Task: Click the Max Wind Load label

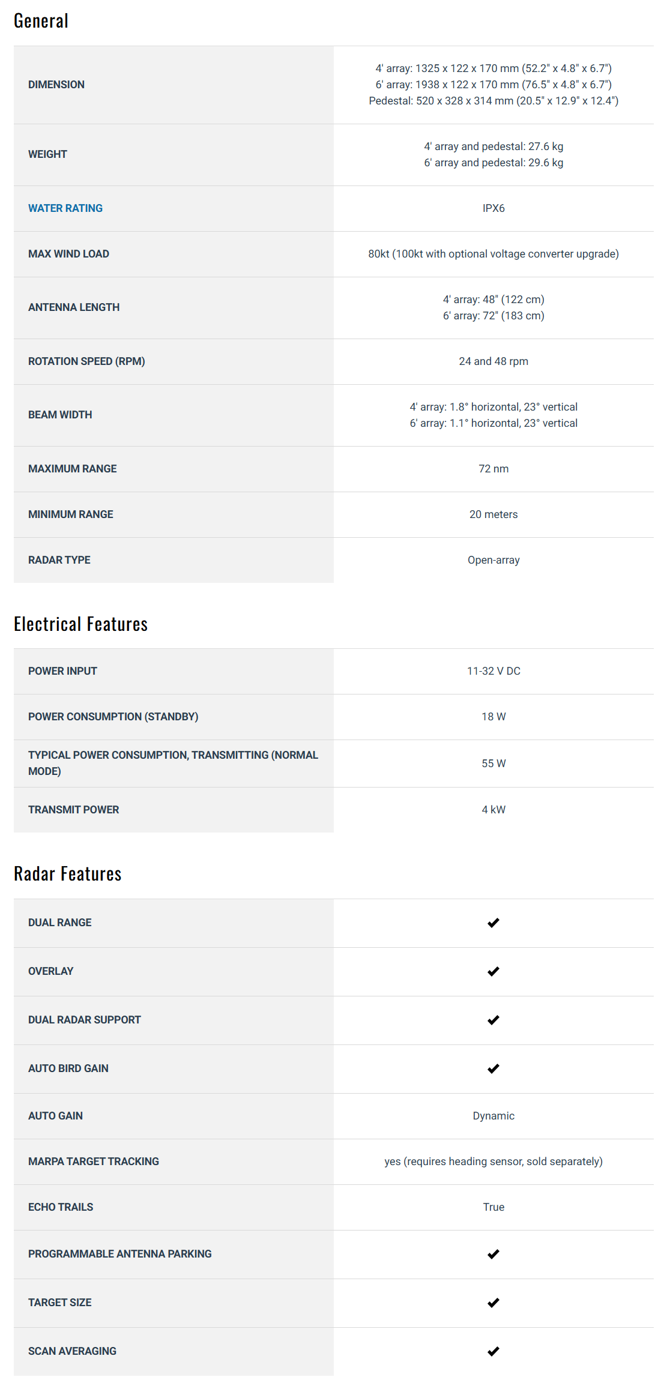Action: (x=68, y=254)
